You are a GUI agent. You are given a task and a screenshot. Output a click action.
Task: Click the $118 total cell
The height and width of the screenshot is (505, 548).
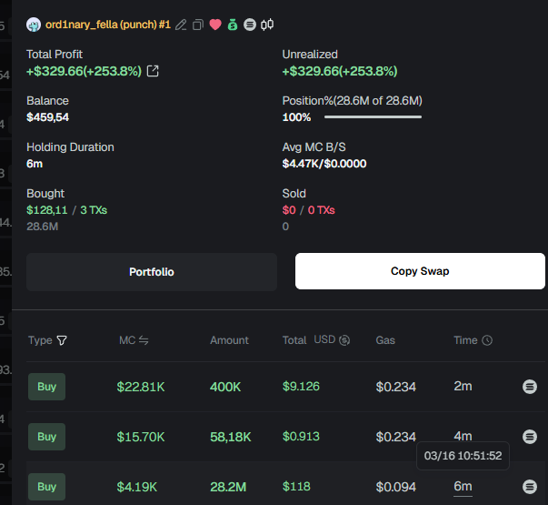pos(296,487)
